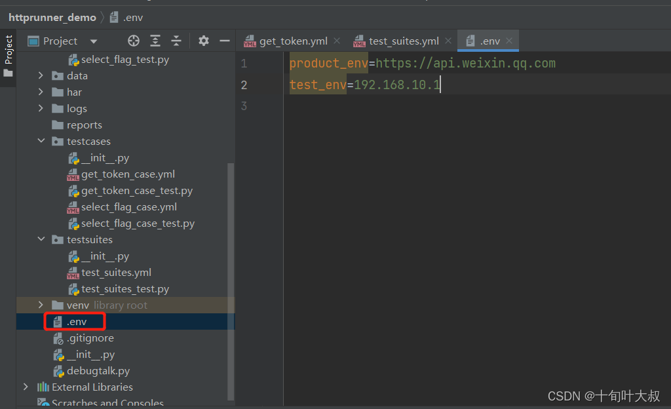Expand External Libraries node
This screenshot has width=671, height=409.
pos(26,387)
